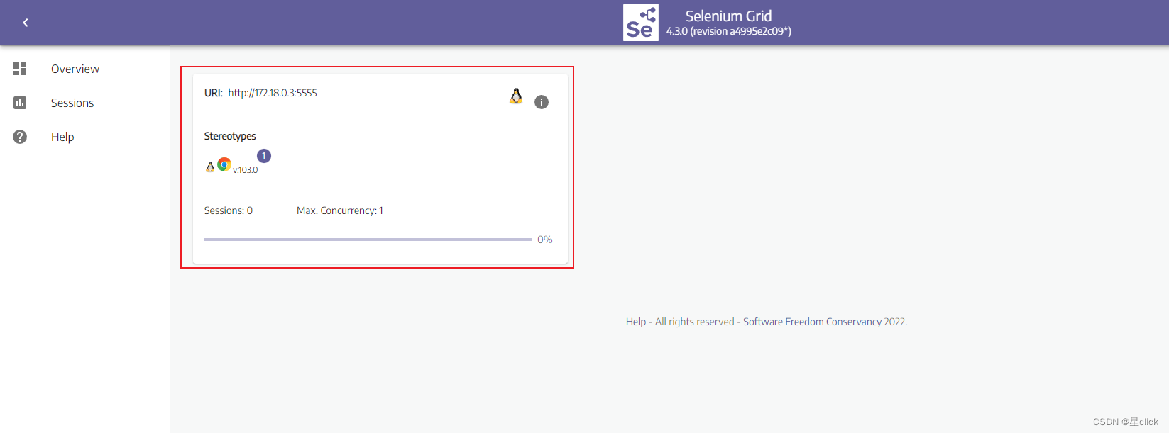Collapse the sidebar with the back chevron
Viewport: 1169px width, 433px height.
(26, 23)
